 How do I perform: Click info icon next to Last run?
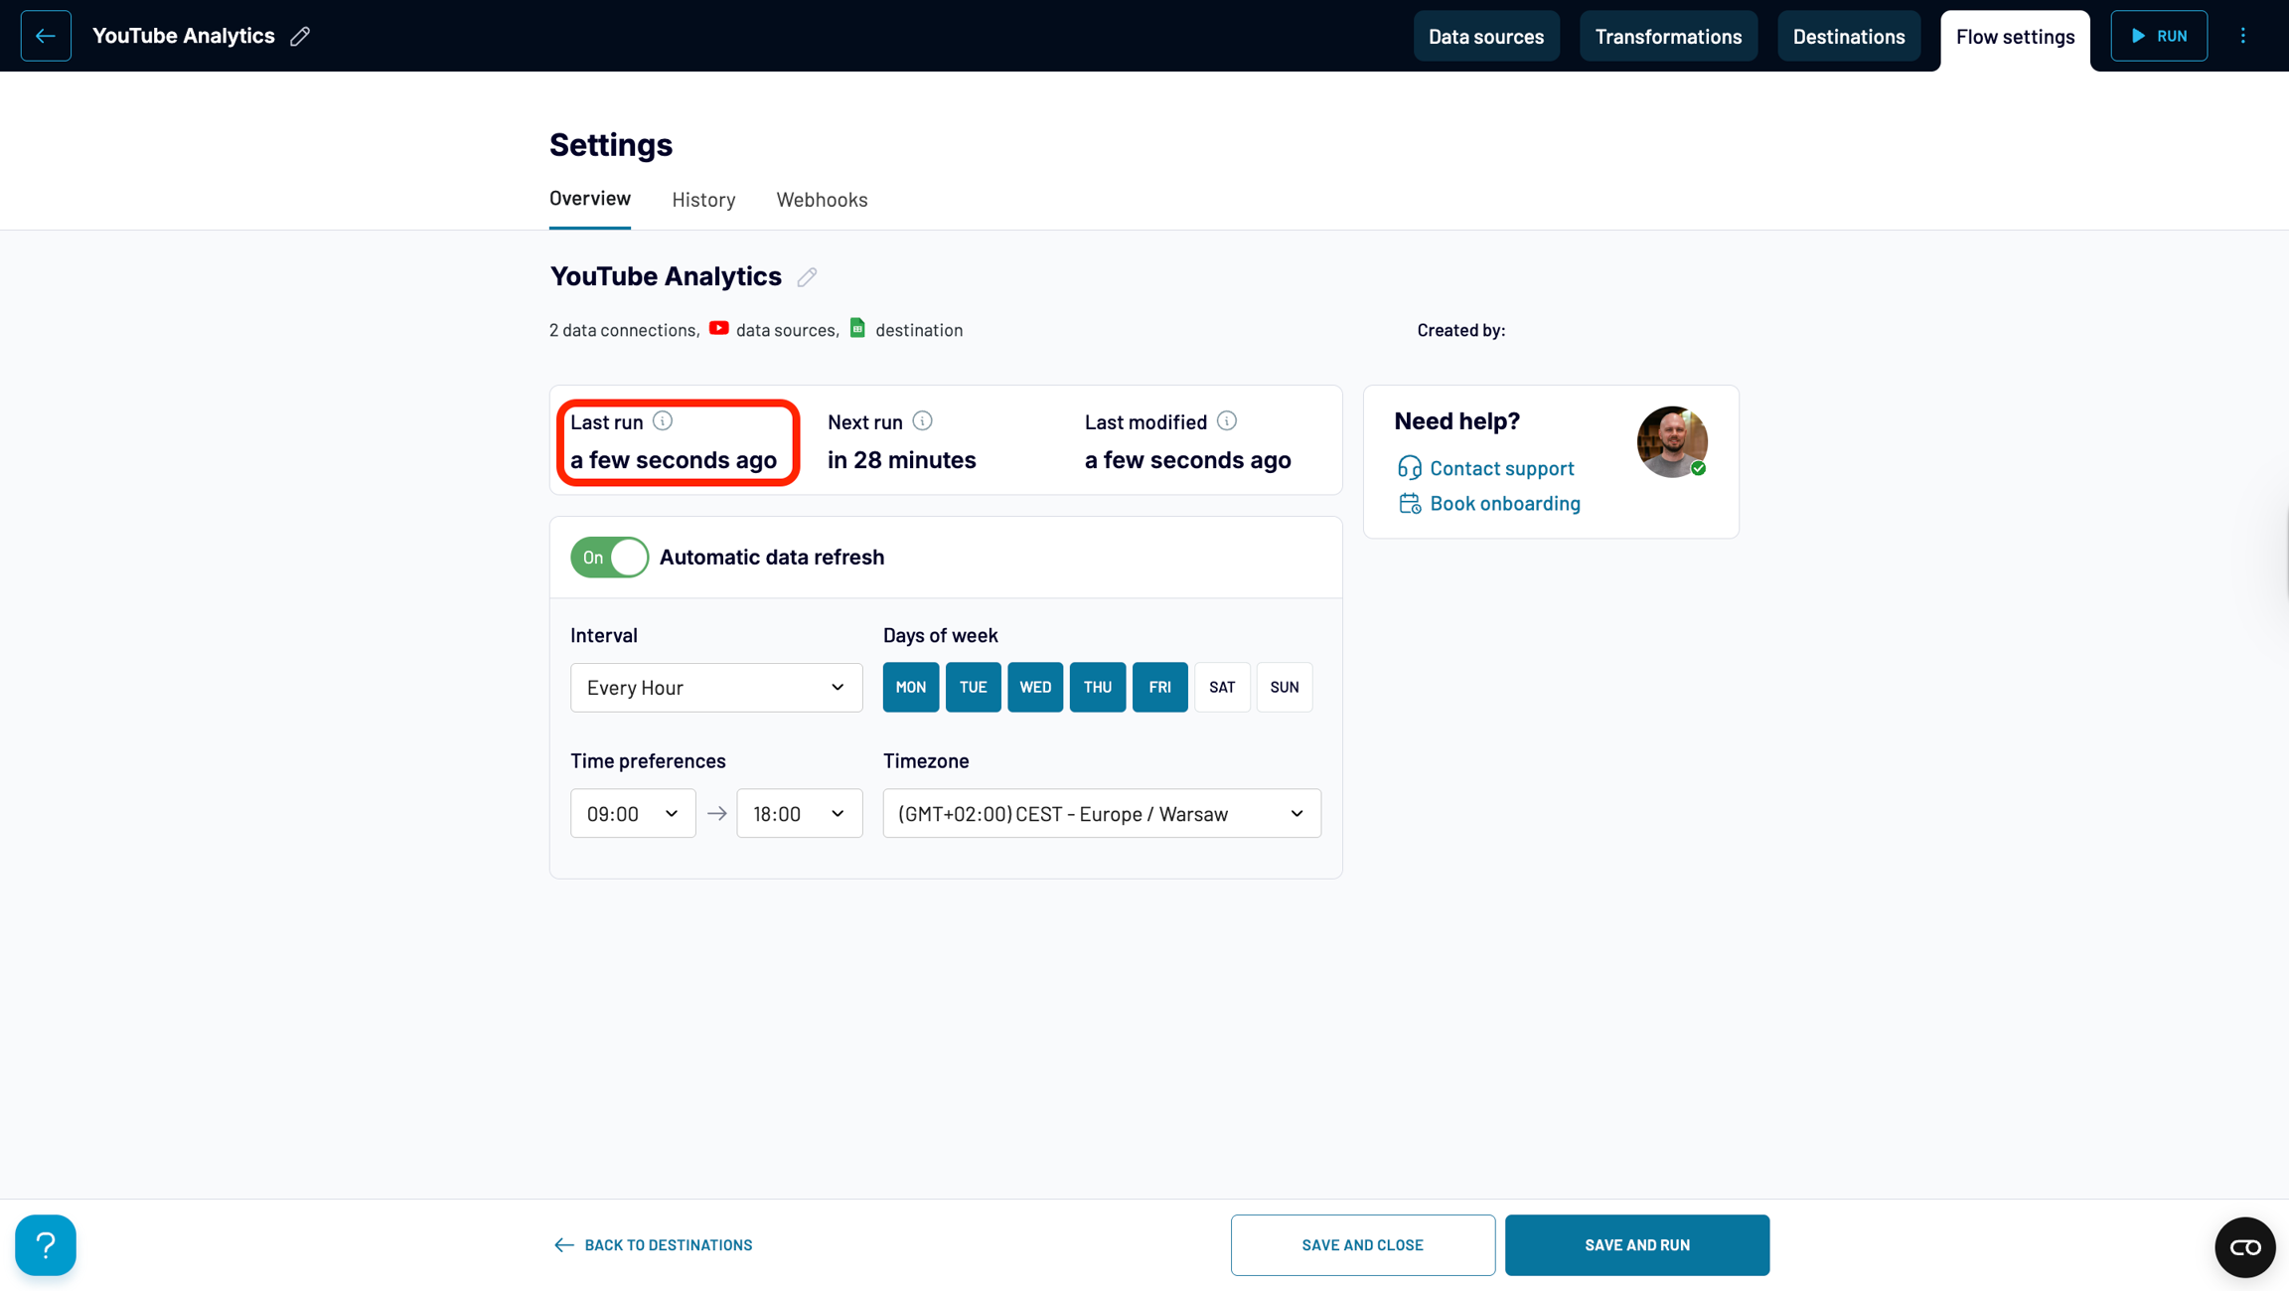pyautogui.click(x=663, y=421)
